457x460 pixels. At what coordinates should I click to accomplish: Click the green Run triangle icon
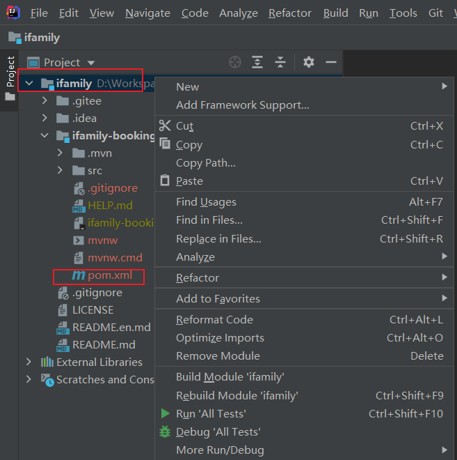click(x=166, y=413)
